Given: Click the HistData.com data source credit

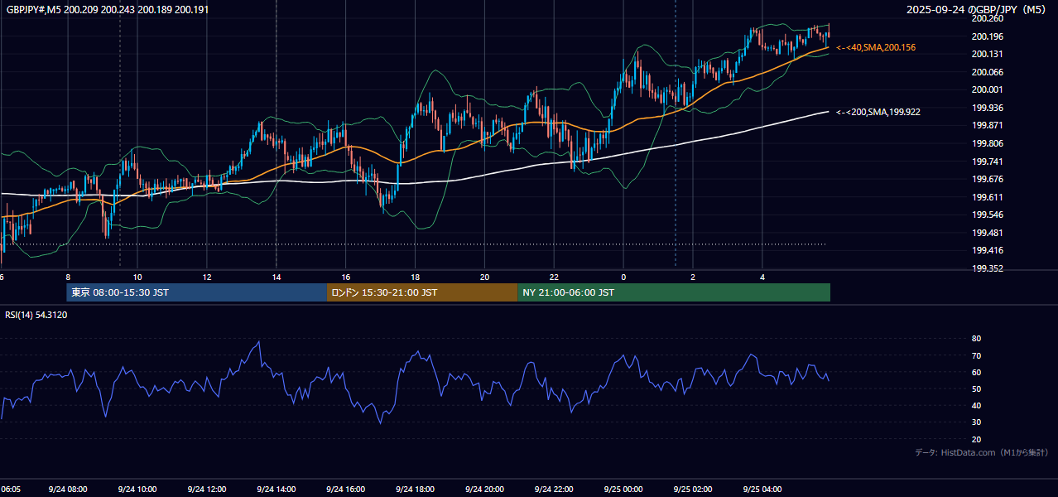Looking at the screenshot, I should point(982,452).
